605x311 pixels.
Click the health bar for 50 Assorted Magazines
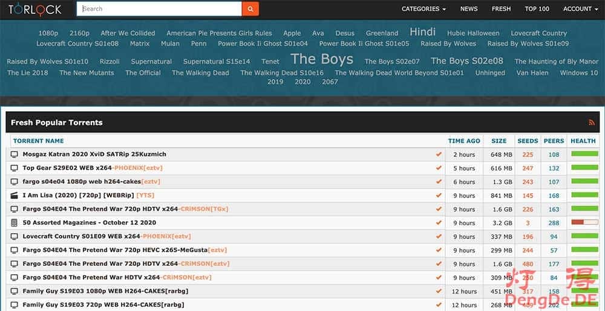[584, 223]
